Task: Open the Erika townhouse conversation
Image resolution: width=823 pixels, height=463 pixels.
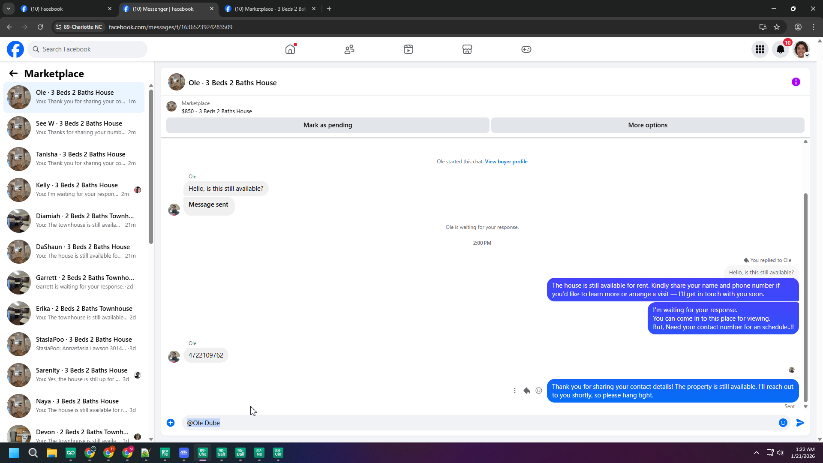Action: pos(74,313)
